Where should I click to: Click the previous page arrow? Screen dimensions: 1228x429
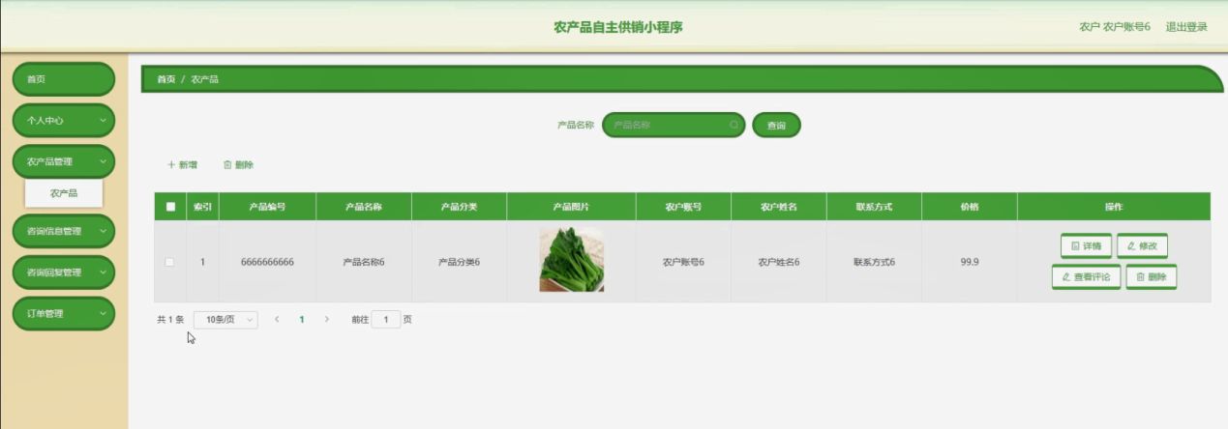(277, 319)
